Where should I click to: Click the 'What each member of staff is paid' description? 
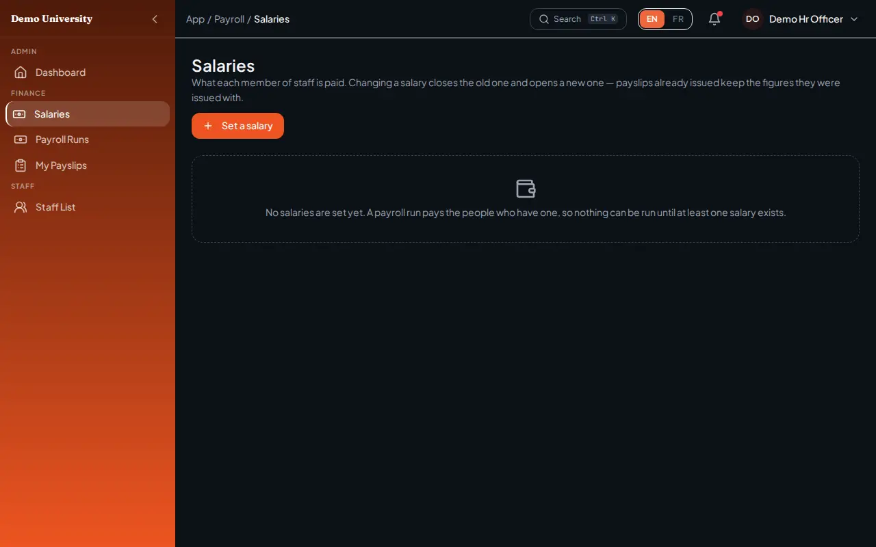tap(516, 90)
